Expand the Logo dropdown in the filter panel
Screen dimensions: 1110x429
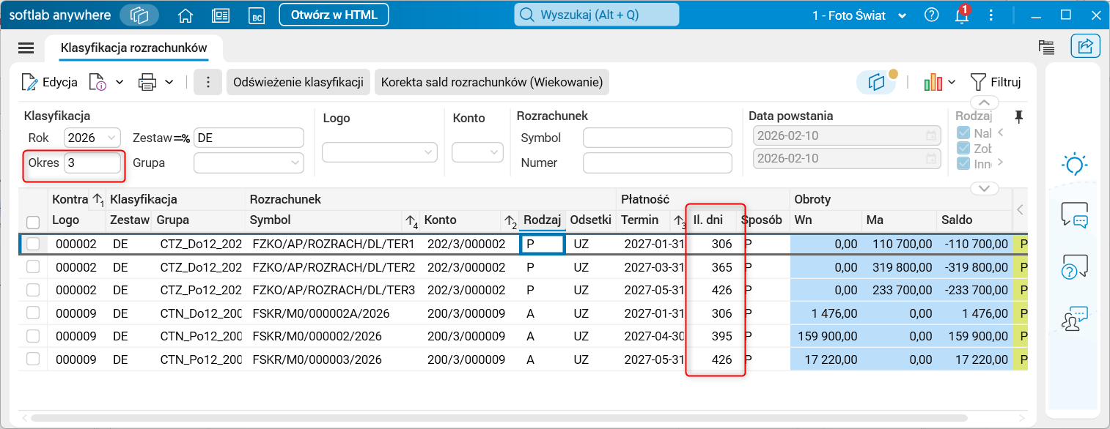point(380,152)
